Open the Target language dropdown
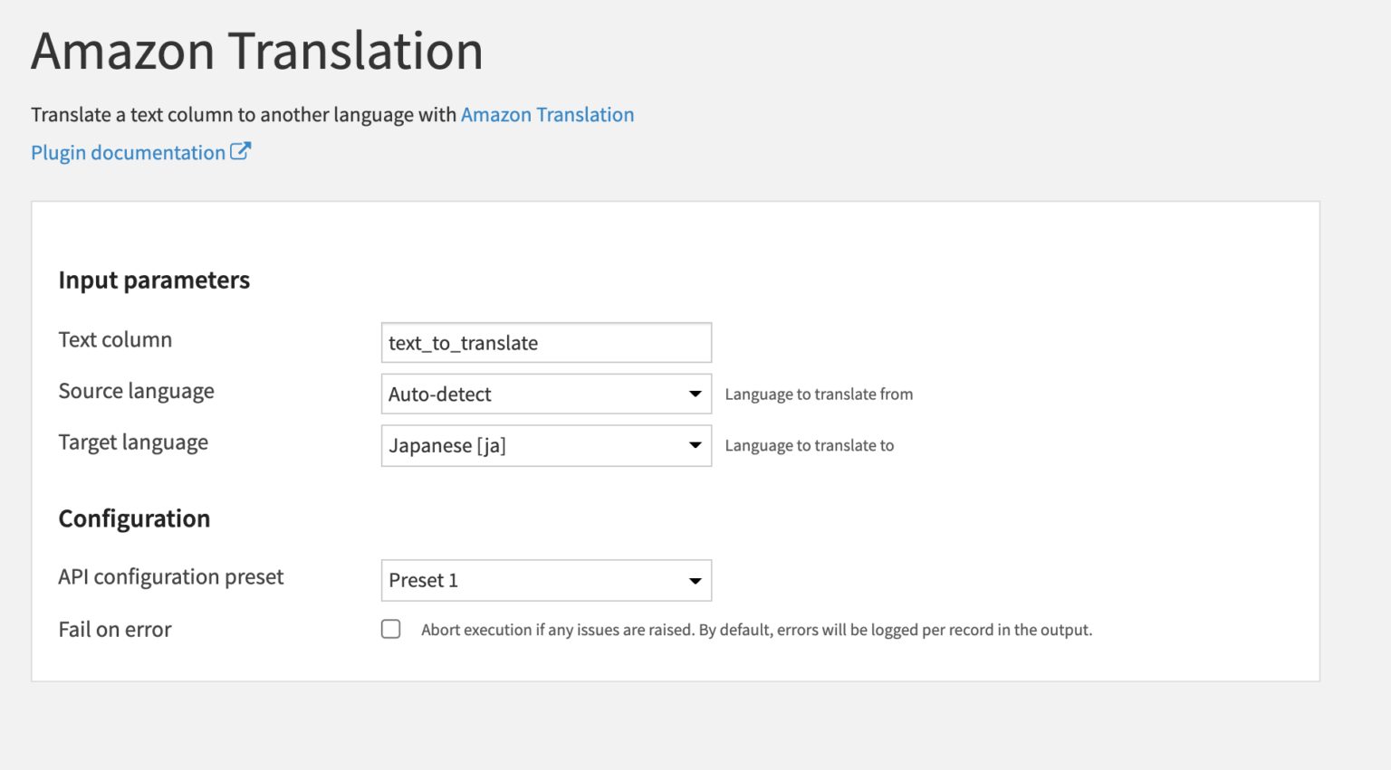The image size is (1391, 770). pos(546,445)
